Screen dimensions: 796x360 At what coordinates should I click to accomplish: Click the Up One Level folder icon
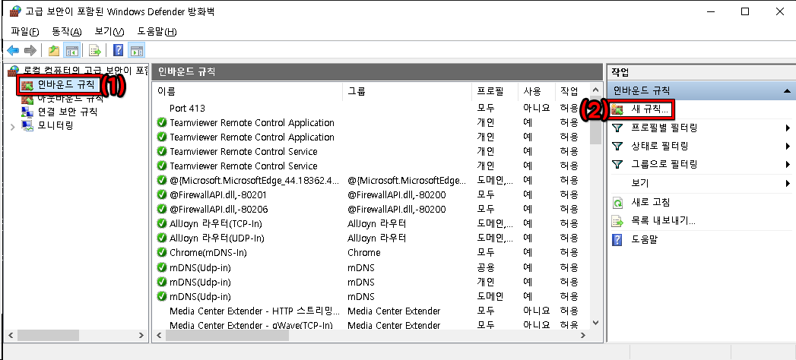click(53, 50)
